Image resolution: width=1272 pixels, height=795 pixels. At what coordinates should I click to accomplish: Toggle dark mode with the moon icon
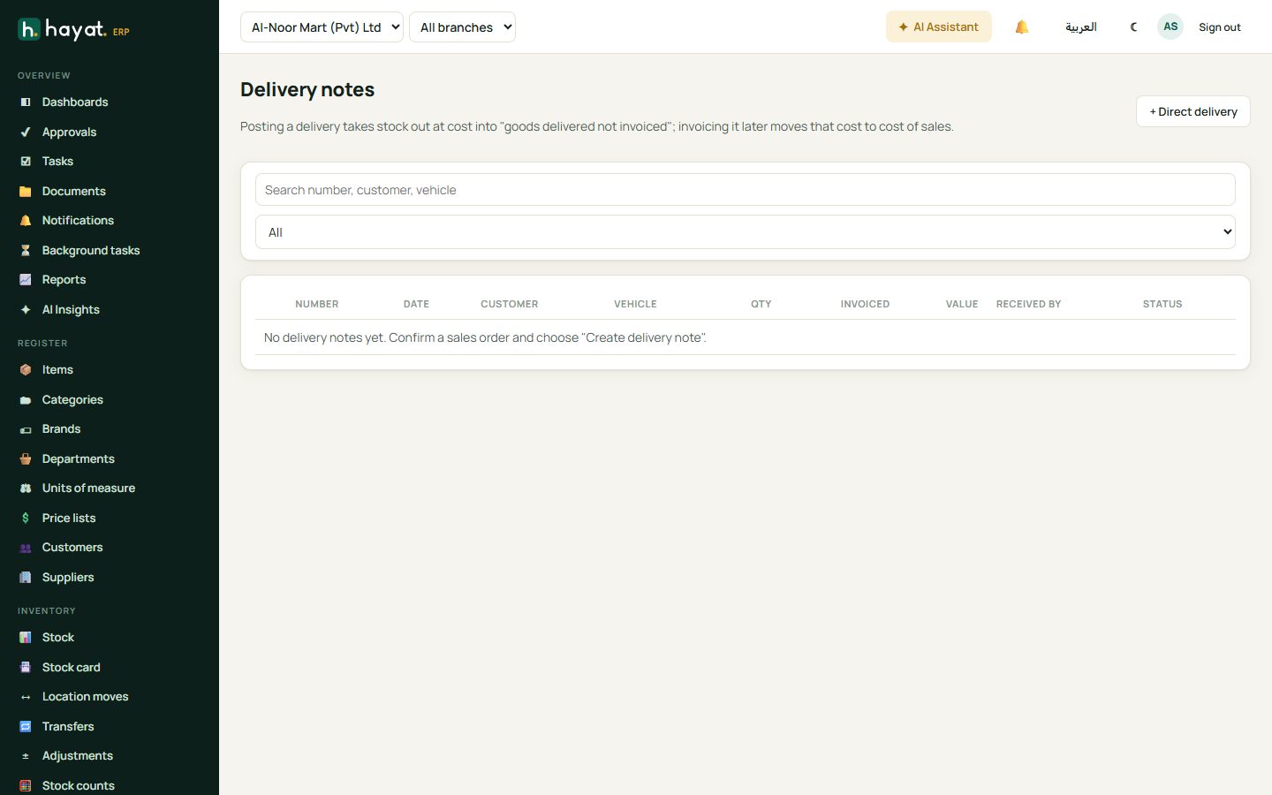tap(1133, 27)
